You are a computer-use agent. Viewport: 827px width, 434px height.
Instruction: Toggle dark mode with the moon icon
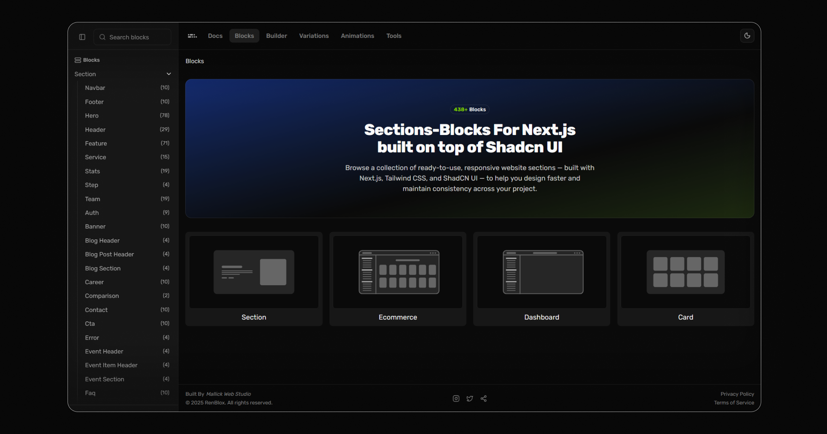click(x=747, y=35)
